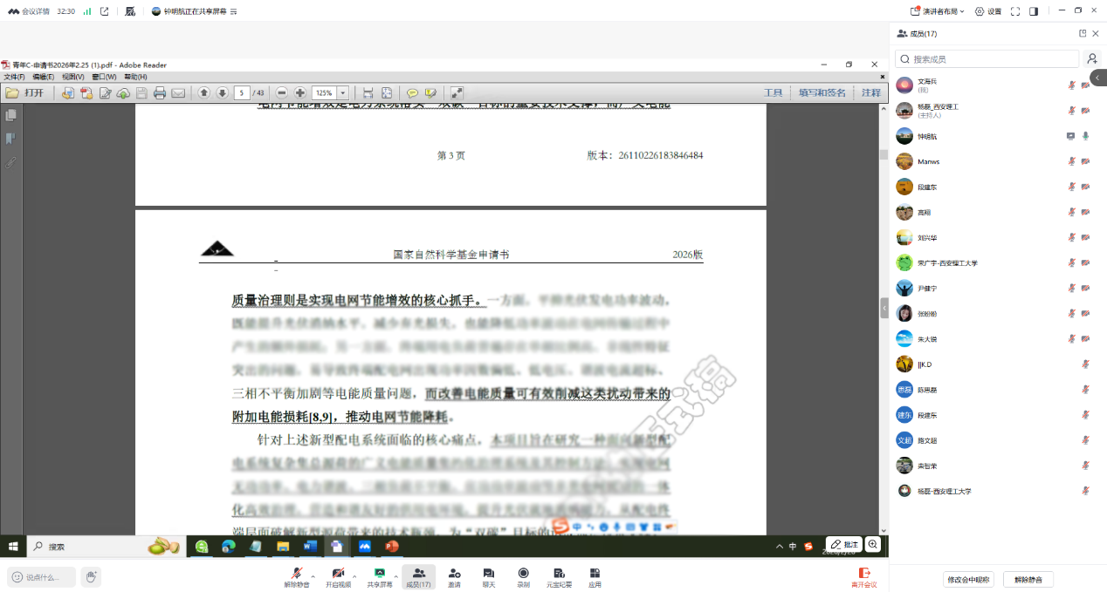This screenshot has width=1107, height=592.
Task: Expand audio options arrow beside 解除静音
Action: [312, 576]
